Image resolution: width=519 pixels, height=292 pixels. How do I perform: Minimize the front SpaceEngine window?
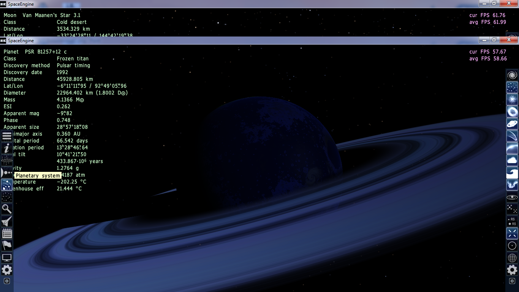(x=484, y=40)
